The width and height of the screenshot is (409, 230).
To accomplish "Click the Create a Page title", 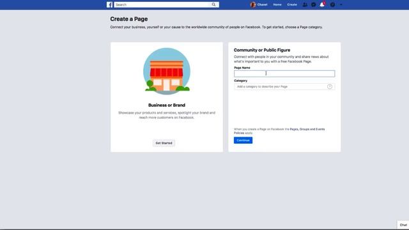I will click(129, 19).
